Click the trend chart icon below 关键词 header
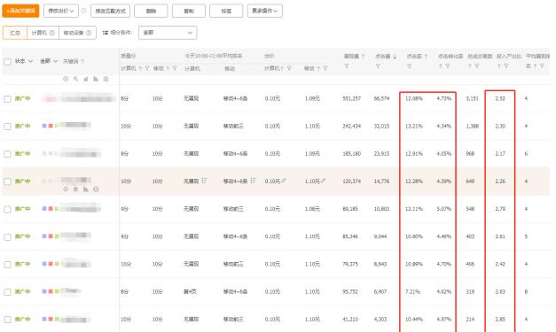Viewport: 556px width, 332px height. (x=85, y=79)
